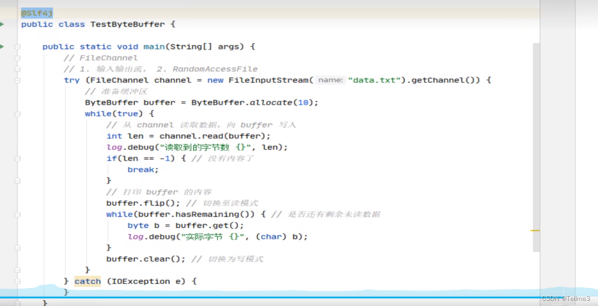The height and width of the screenshot is (306, 598).
Task: Collapse the while(buffer.hasRemaining()) loop
Action: tap(17, 214)
